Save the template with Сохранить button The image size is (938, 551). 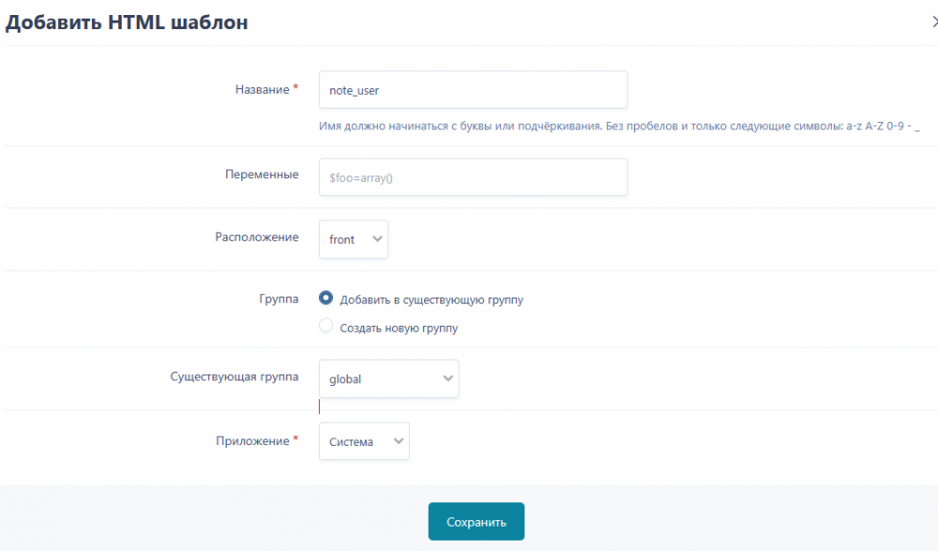click(477, 522)
